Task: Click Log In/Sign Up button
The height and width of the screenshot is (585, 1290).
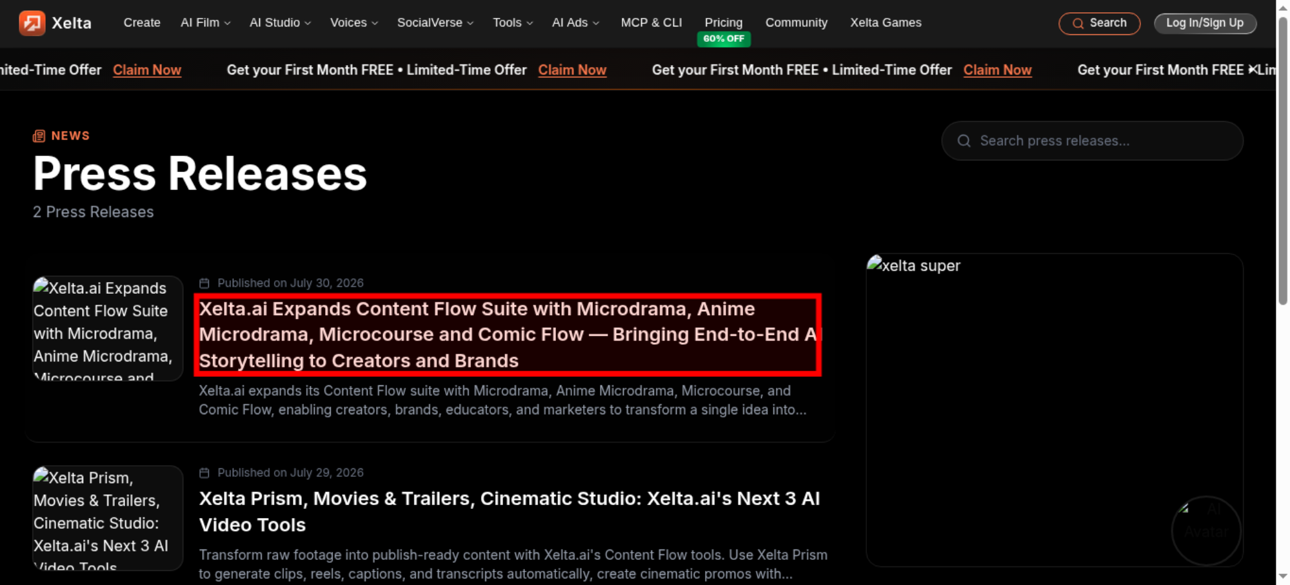Action: tap(1205, 23)
